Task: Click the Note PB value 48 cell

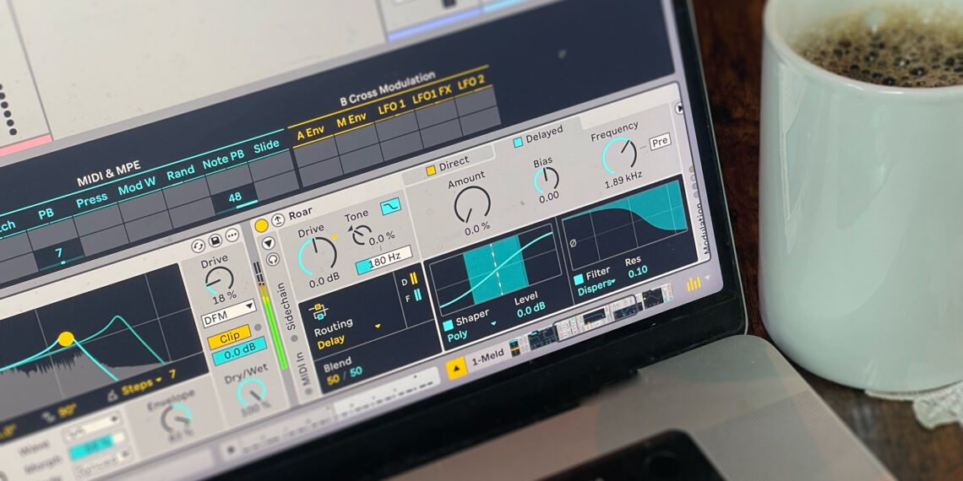Action: (235, 198)
